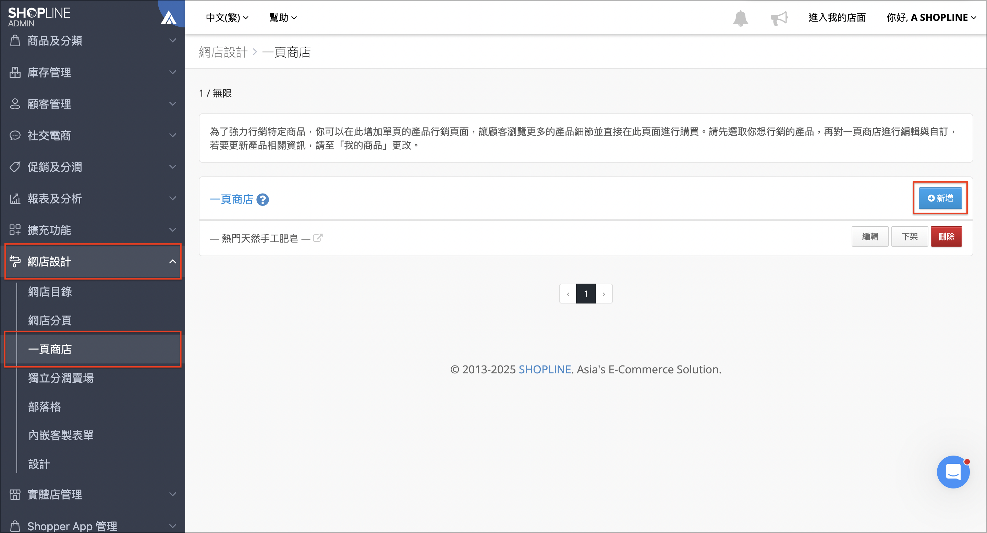Expand the 報表及分析 menu chevron
Image resolution: width=987 pixels, height=533 pixels.
173,198
